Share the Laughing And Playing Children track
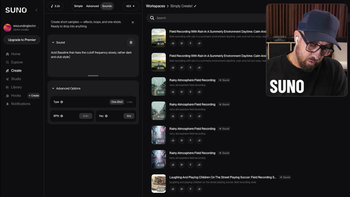 (x=199, y=189)
